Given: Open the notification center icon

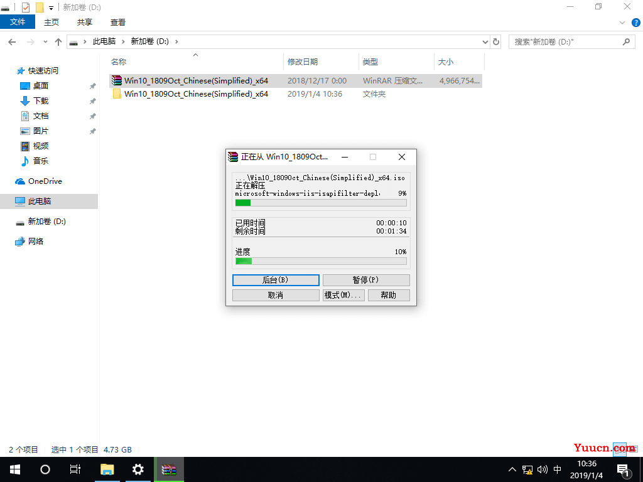Looking at the screenshot, I should point(624,471).
